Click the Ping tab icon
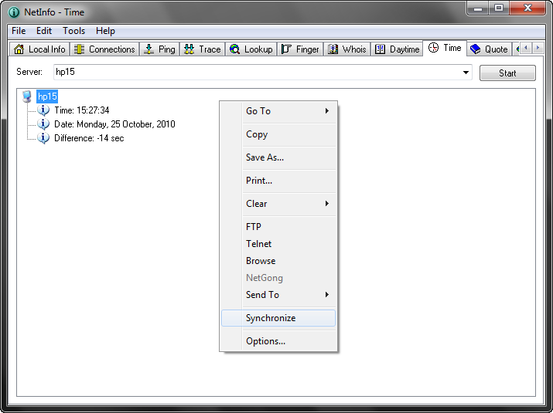This screenshot has height=413, width=553. pos(149,49)
